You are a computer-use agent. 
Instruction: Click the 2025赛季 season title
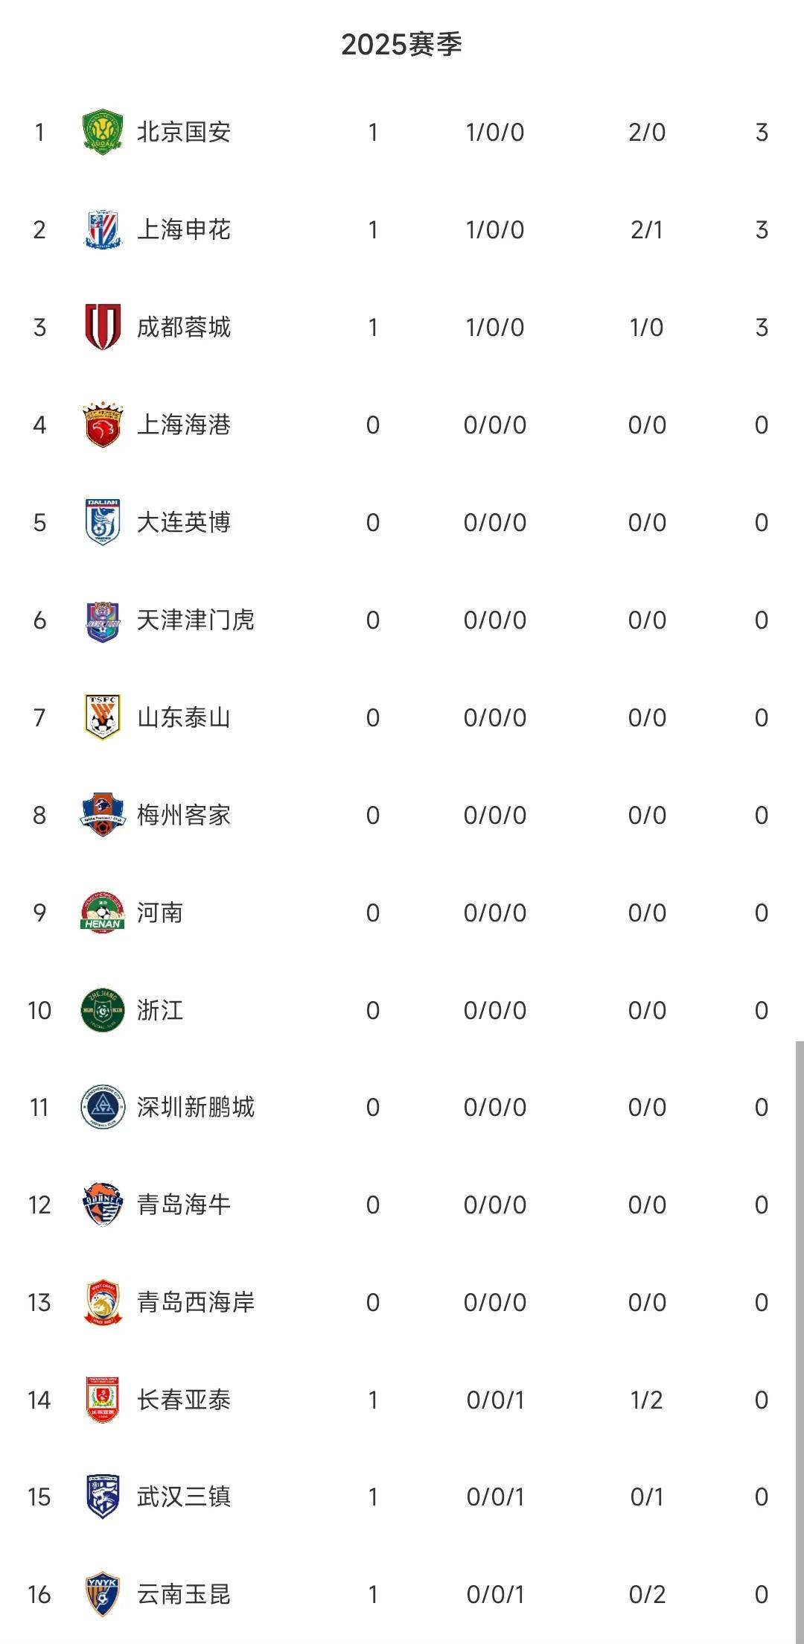click(x=401, y=45)
